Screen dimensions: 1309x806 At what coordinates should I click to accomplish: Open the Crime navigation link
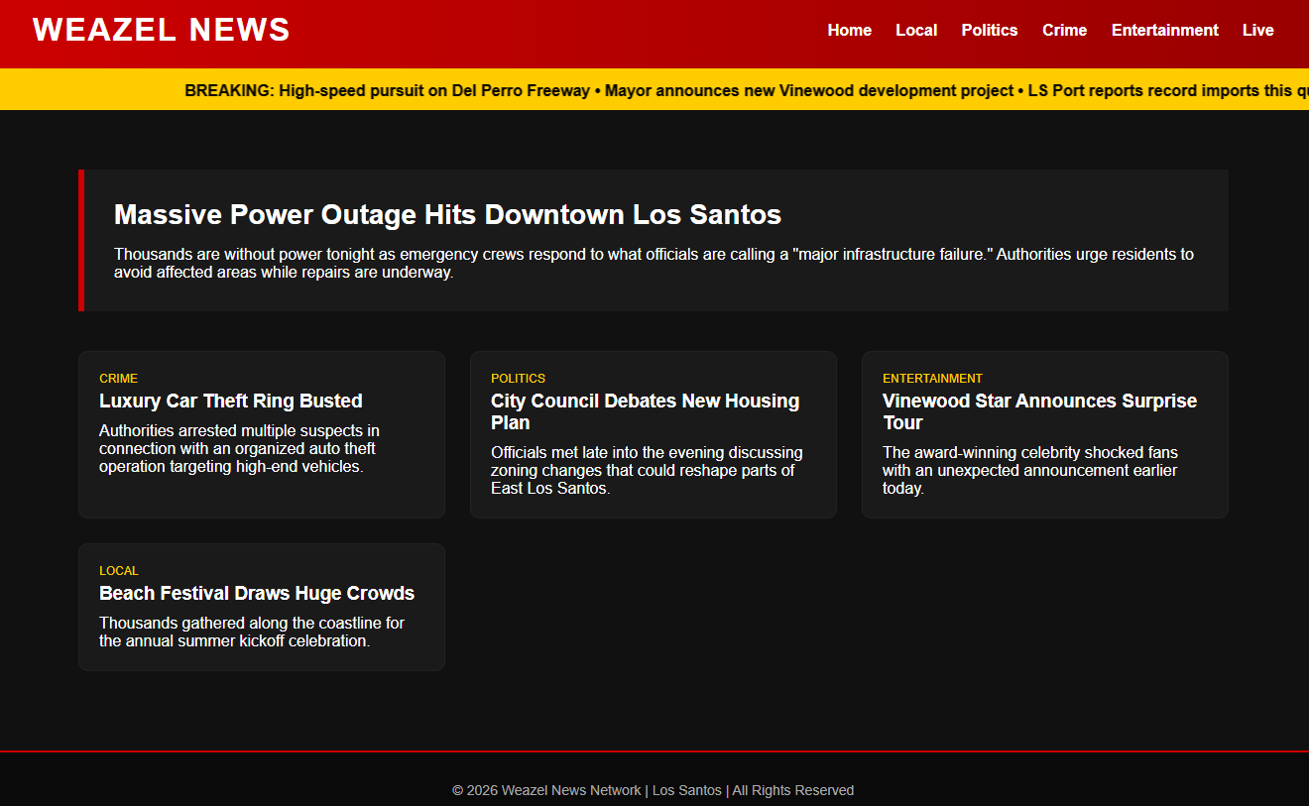coord(1064,30)
